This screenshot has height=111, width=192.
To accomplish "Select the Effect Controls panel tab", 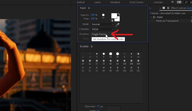I will [x=179, y=8].
